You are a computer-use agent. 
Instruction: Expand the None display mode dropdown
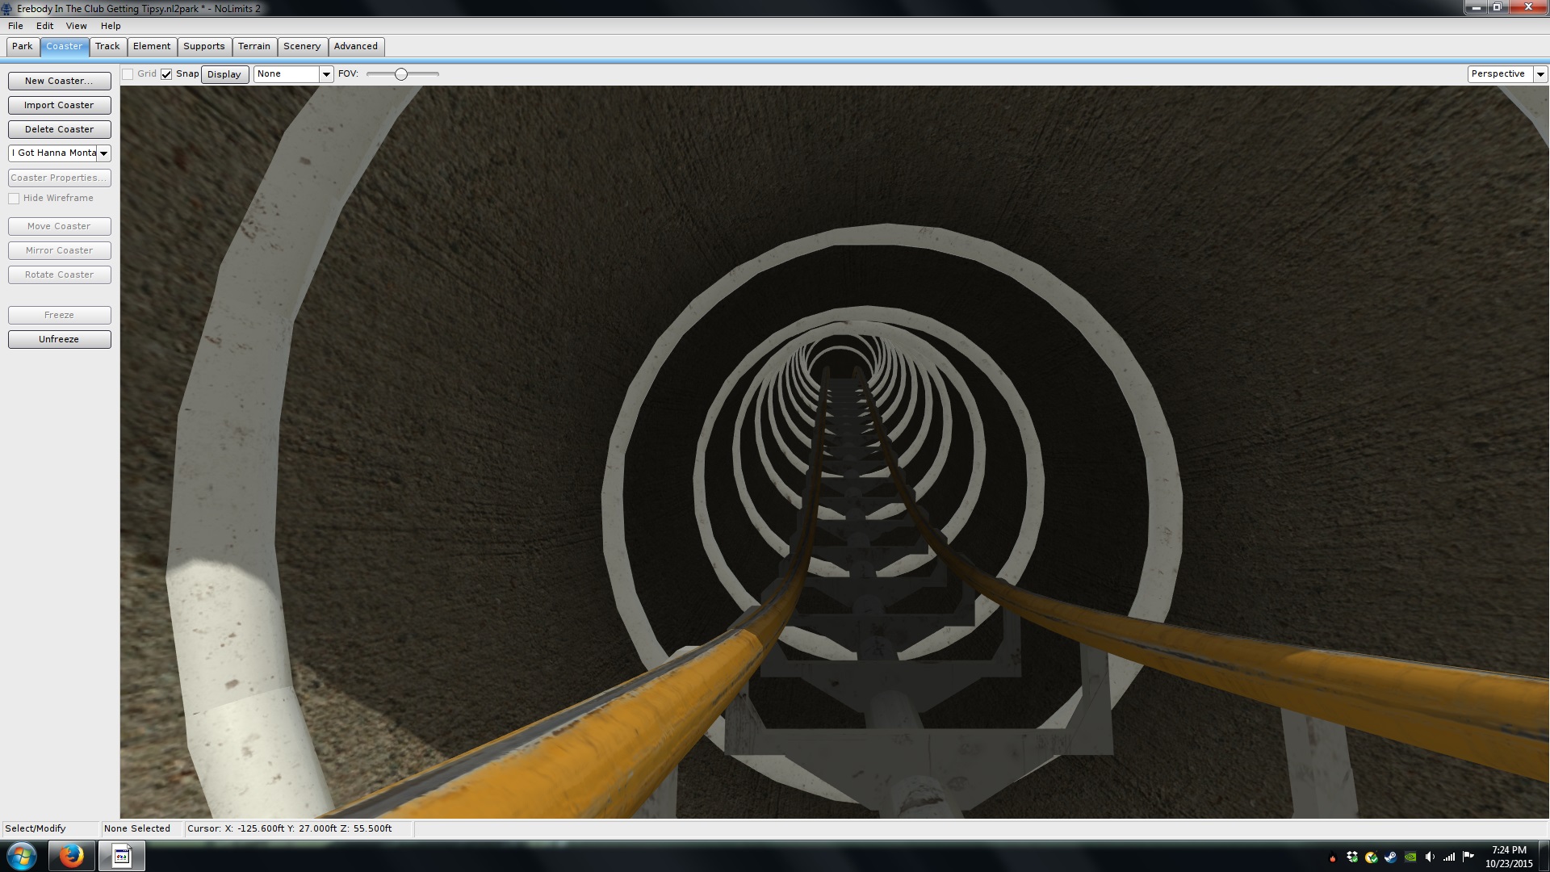[326, 74]
